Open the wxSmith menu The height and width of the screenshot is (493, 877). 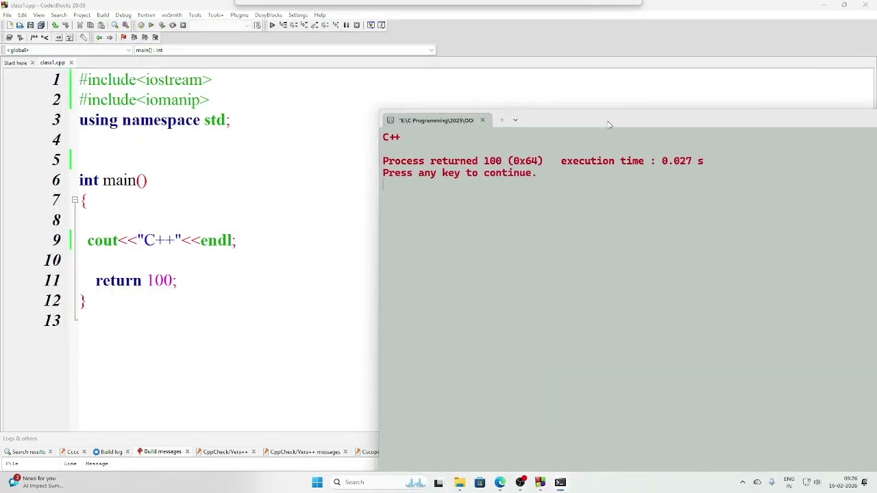[172, 15]
